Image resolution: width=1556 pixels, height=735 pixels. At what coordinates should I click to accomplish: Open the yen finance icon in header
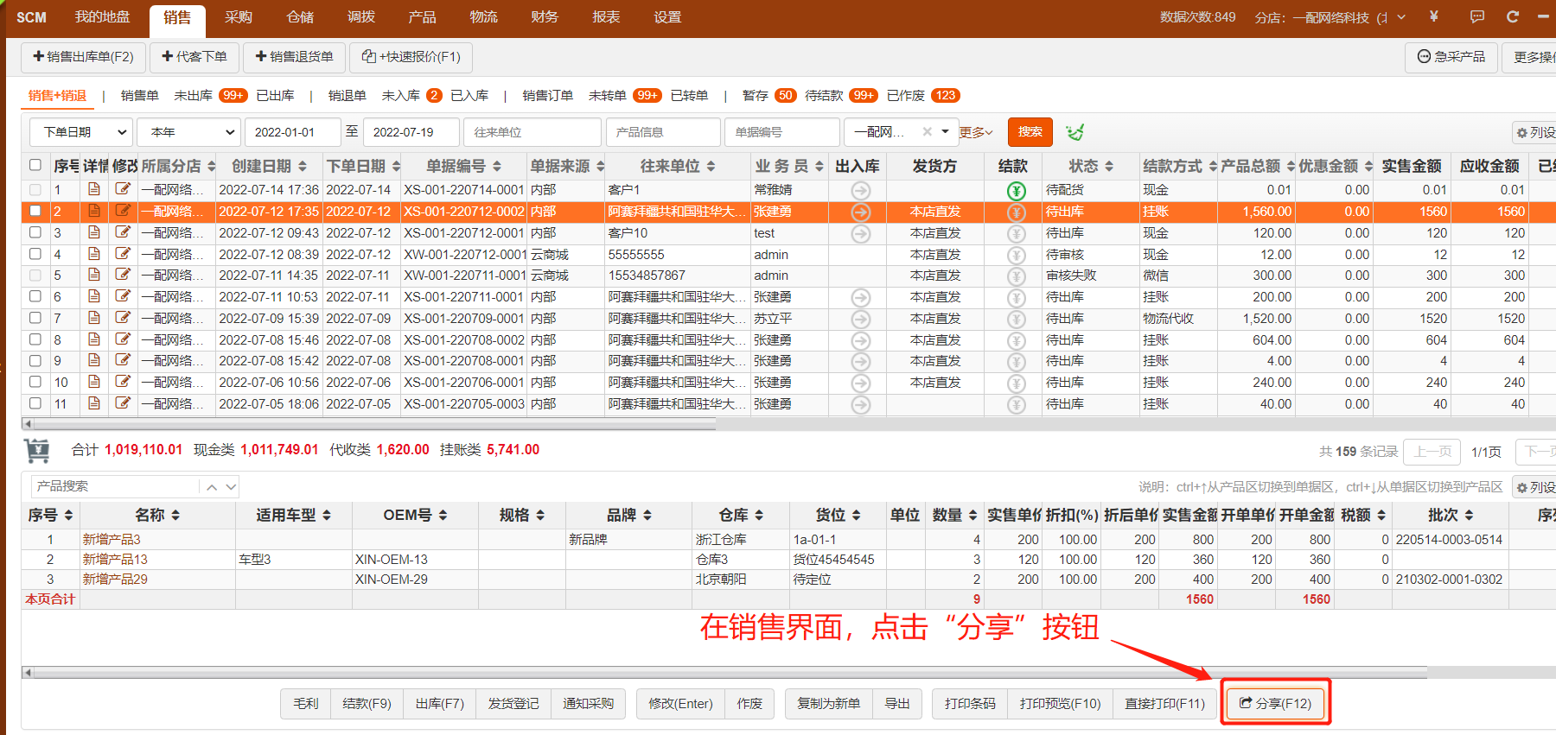[x=1434, y=16]
